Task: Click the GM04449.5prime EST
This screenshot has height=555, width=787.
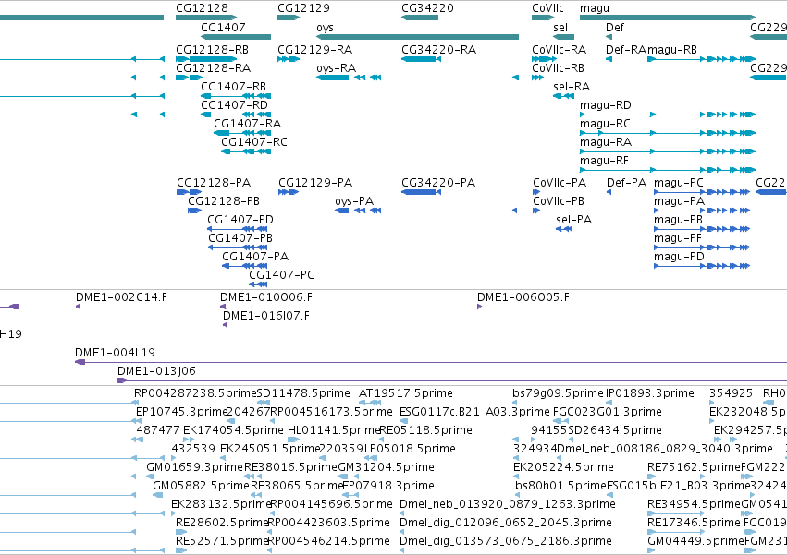Action: click(652, 550)
